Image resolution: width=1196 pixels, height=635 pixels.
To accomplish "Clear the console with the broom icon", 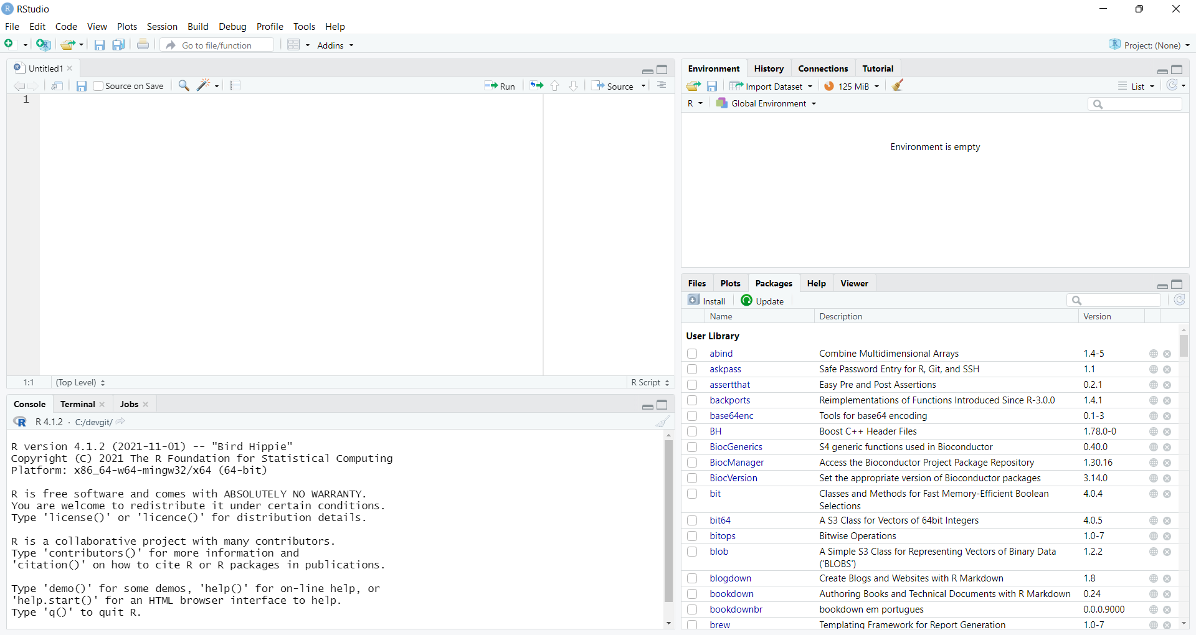I will pos(663,421).
